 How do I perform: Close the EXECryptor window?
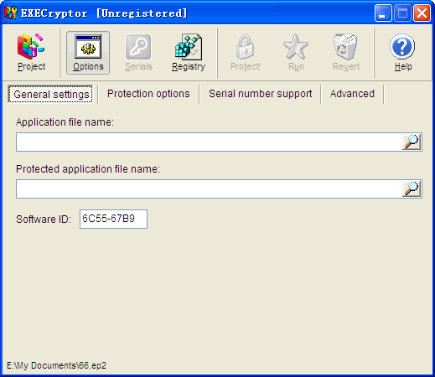(x=422, y=13)
